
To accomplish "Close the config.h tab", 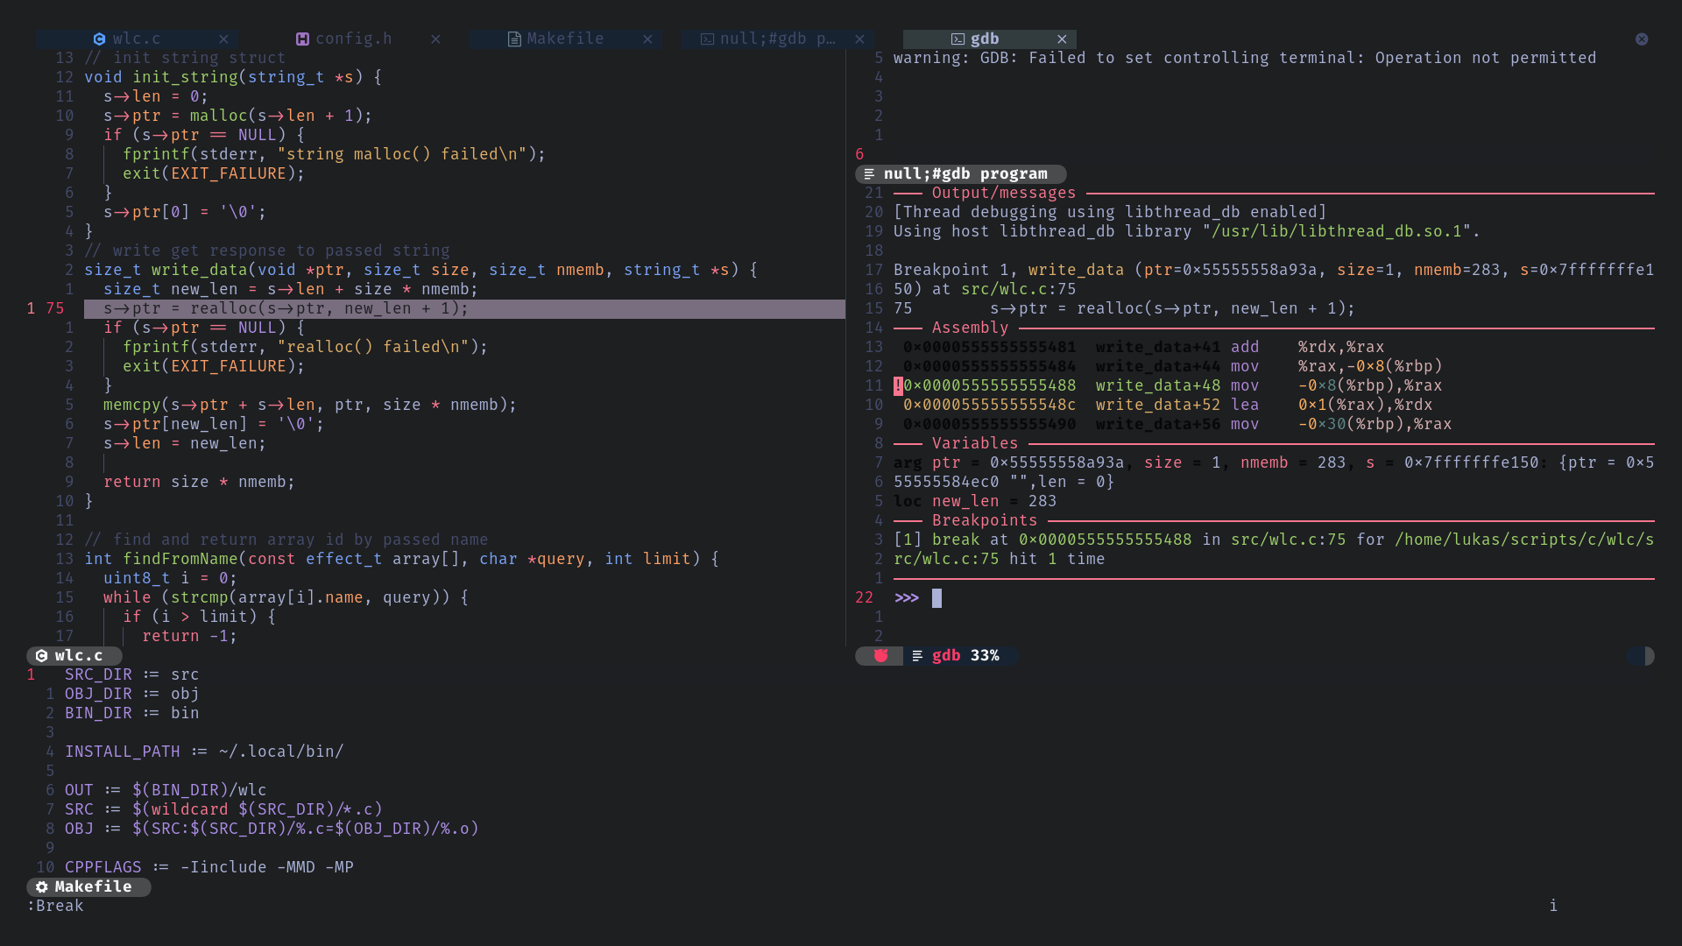I will [x=435, y=39].
